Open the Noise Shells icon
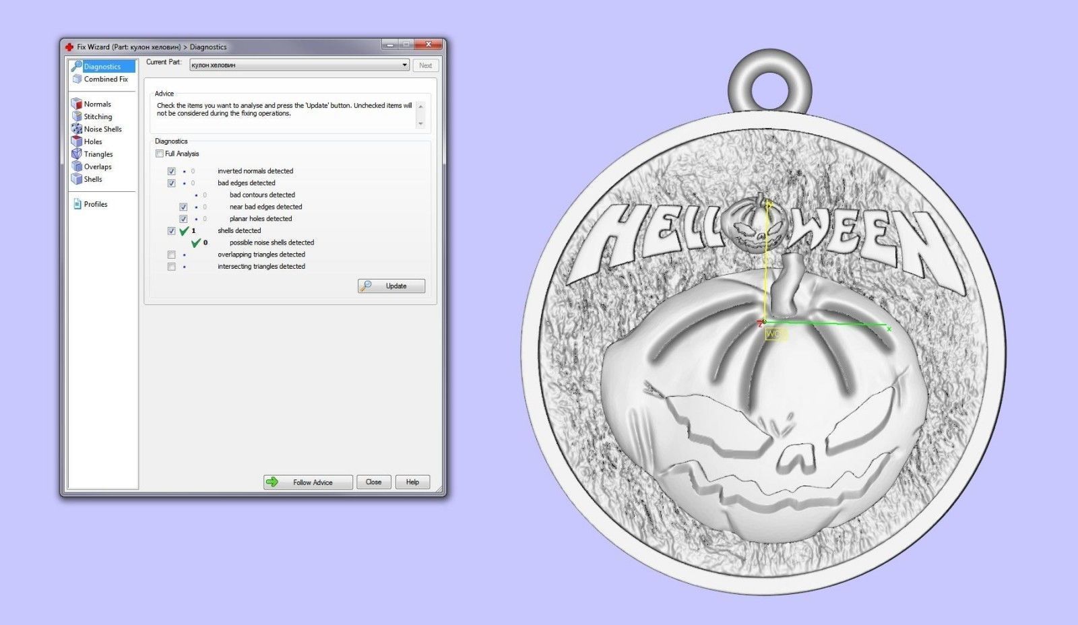This screenshot has height=625, width=1078. point(77,129)
